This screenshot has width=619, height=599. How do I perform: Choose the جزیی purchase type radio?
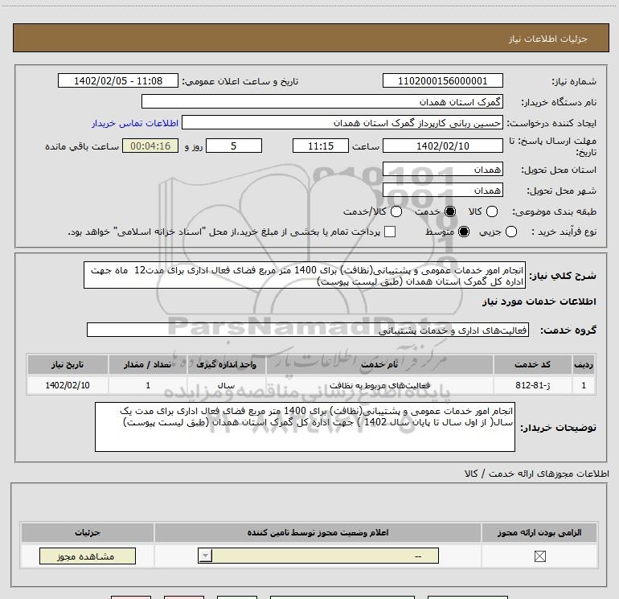[x=511, y=232]
